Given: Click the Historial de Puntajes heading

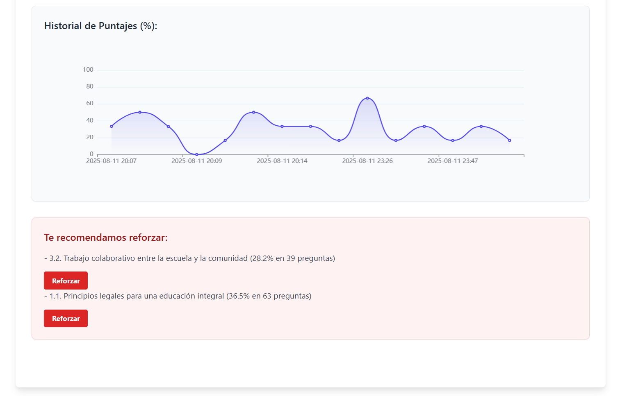Looking at the screenshot, I should (100, 26).
